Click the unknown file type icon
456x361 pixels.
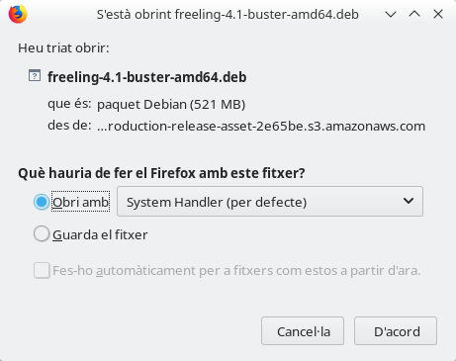coord(35,76)
